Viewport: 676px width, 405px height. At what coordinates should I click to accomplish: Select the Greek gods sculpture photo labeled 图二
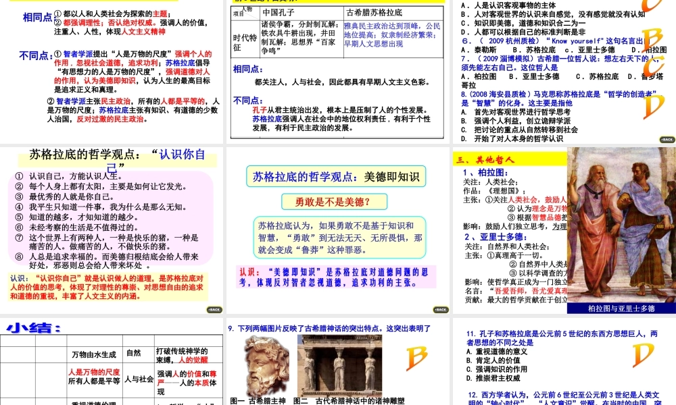[340, 365]
